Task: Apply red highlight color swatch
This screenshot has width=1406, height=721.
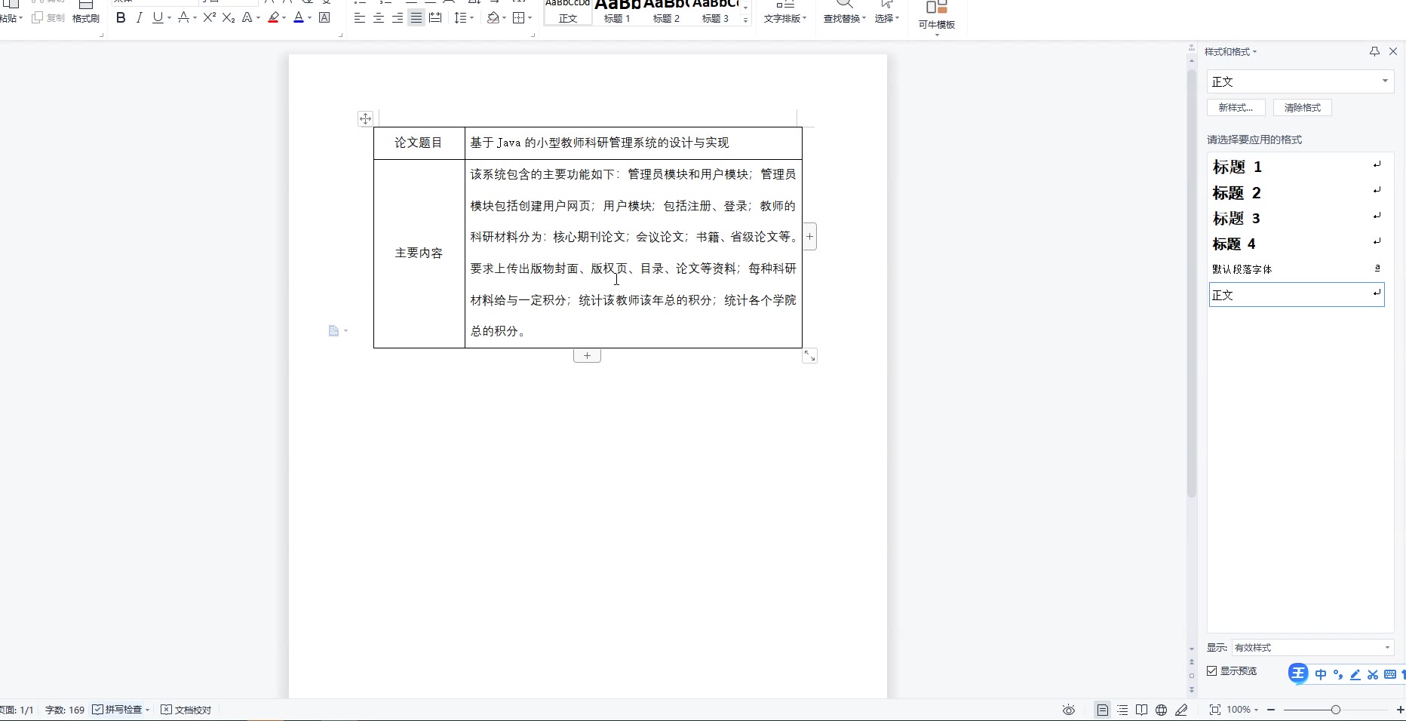Action: click(x=273, y=17)
